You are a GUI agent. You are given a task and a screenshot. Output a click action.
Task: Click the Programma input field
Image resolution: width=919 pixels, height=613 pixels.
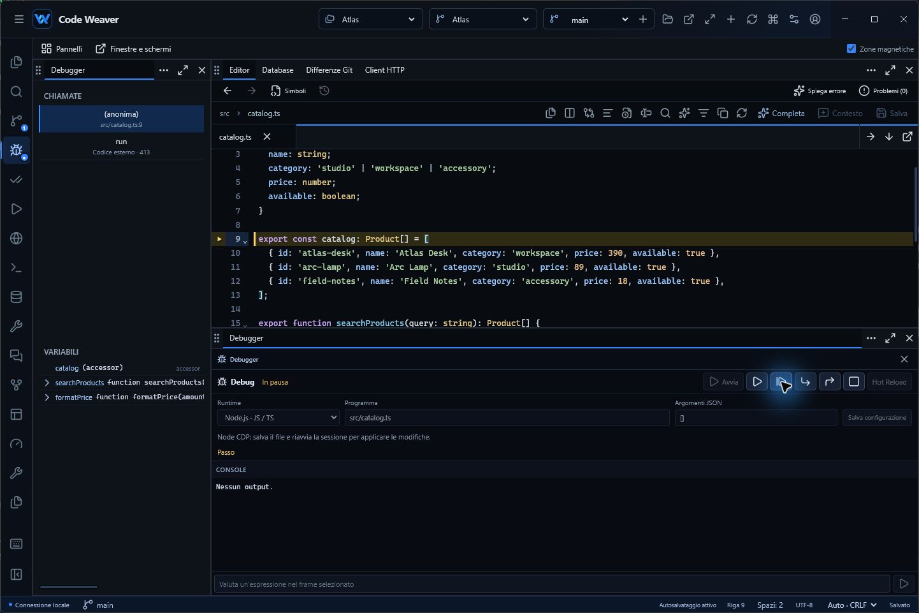(507, 418)
